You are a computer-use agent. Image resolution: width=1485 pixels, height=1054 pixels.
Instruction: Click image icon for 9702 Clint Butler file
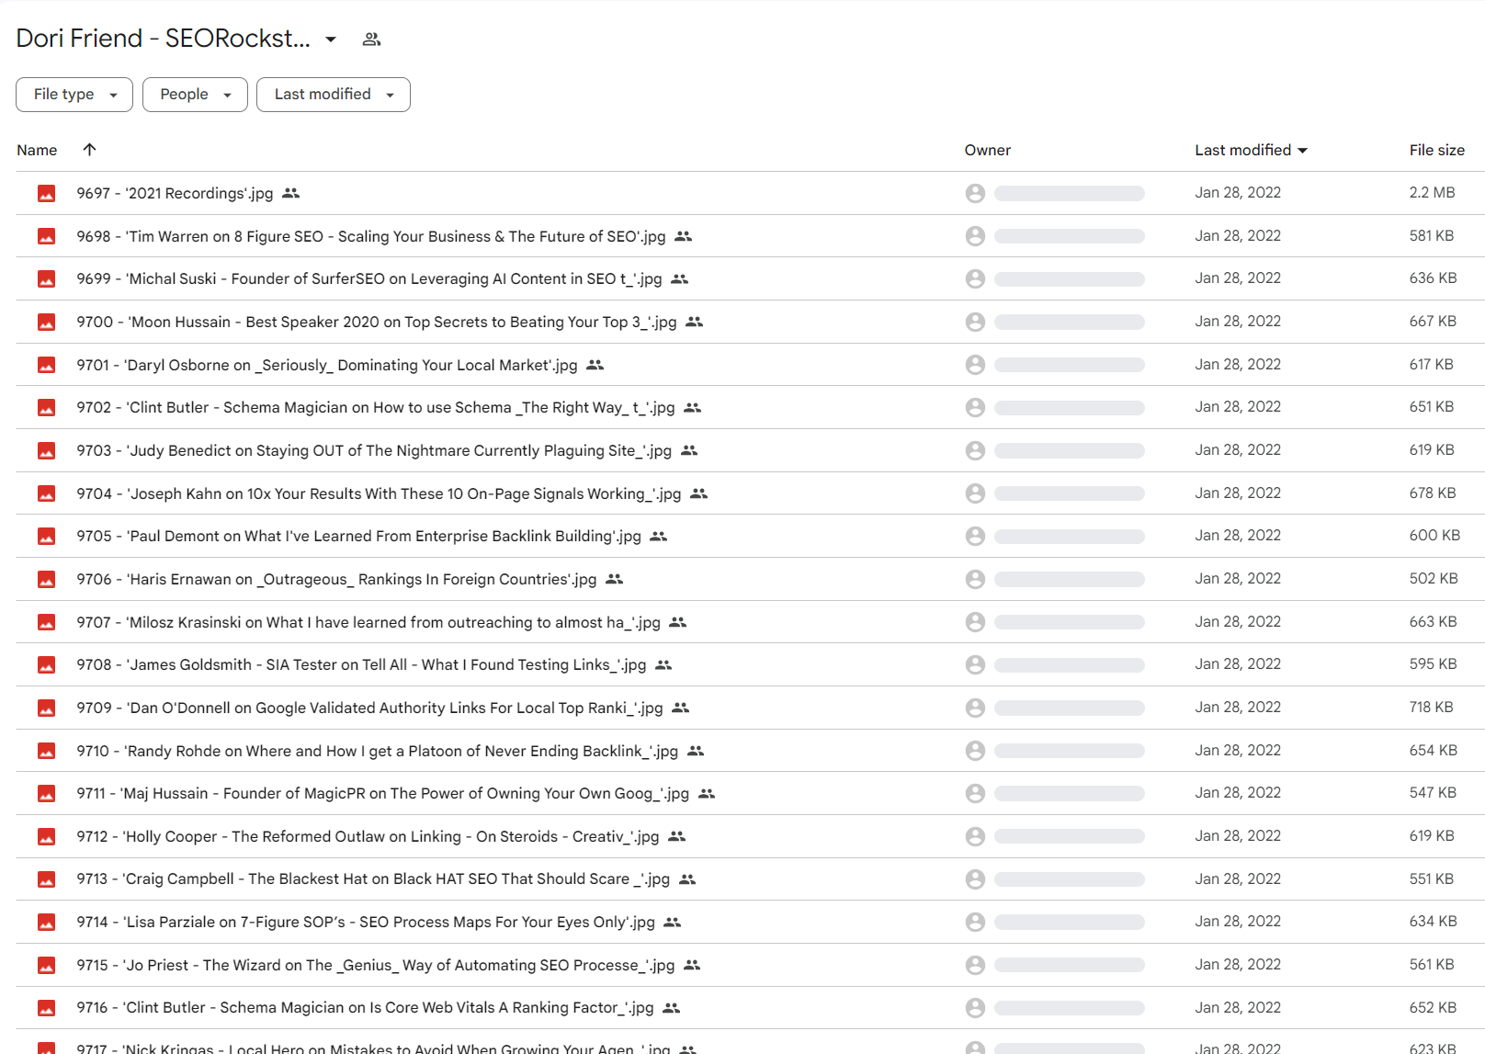46,407
